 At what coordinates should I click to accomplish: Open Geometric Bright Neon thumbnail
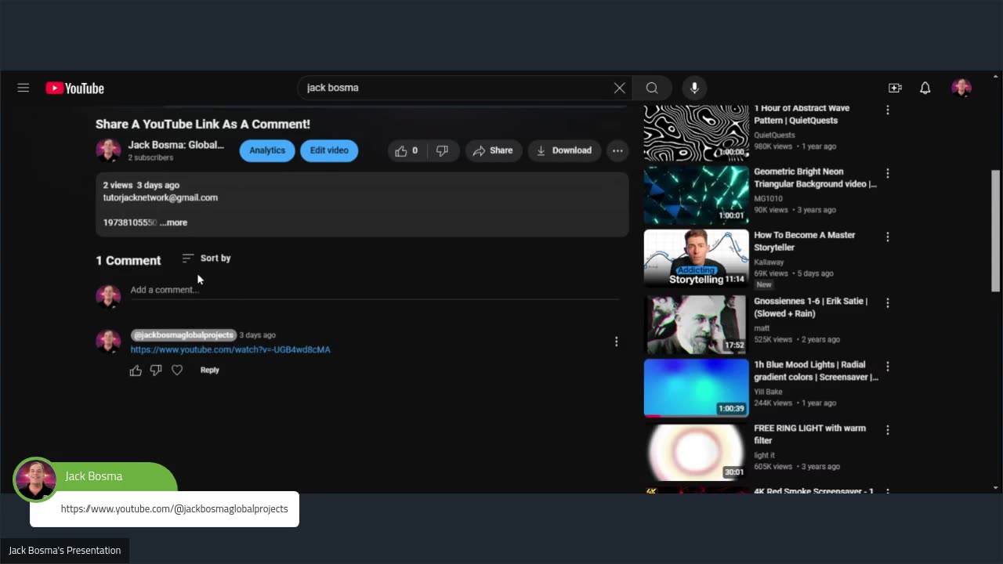click(x=697, y=195)
